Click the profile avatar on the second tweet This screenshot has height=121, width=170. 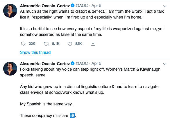click(10, 69)
